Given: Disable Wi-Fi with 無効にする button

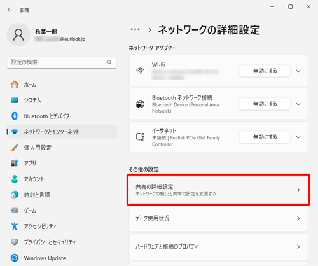Looking at the screenshot, I should pos(265,71).
